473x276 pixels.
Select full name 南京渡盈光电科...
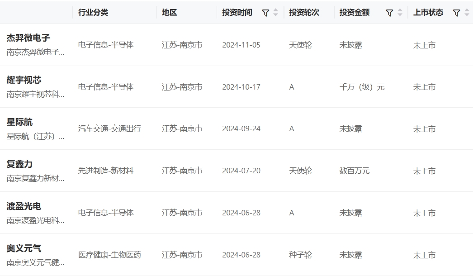tap(35, 221)
